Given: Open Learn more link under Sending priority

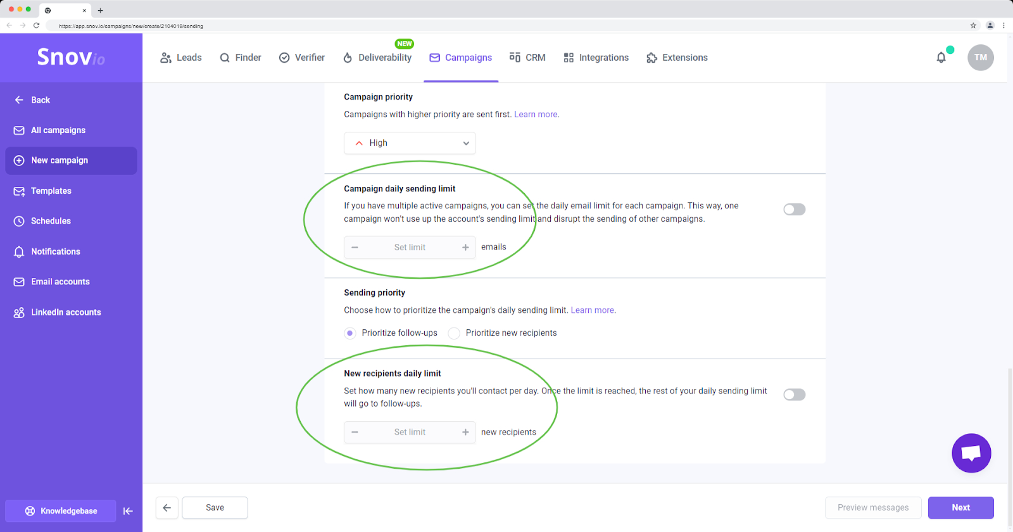Looking at the screenshot, I should [593, 310].
